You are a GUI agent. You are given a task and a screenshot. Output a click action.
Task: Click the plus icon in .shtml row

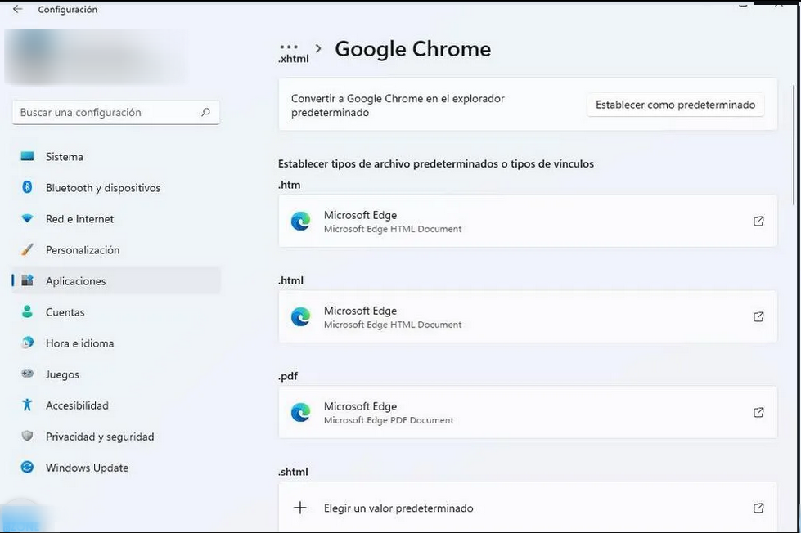300,508
